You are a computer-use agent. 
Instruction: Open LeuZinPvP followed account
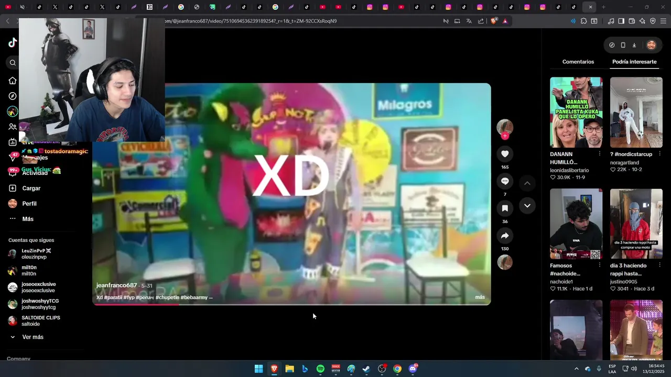point(36,254)
